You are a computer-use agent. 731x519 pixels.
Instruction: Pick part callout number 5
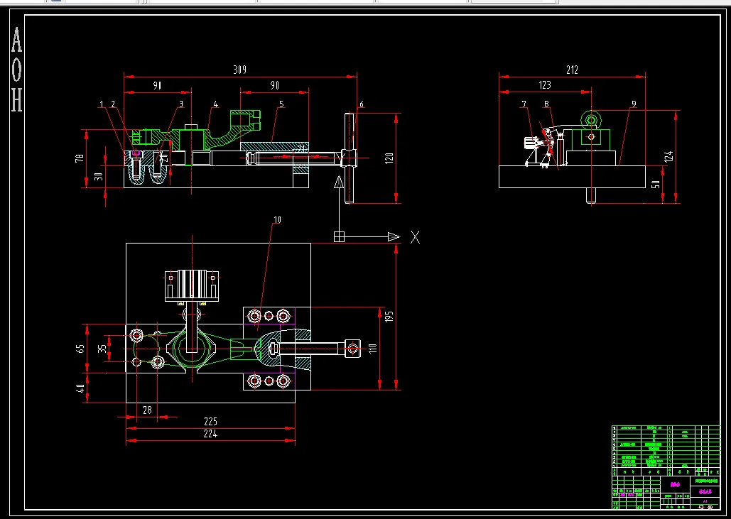(x=281, y=104)
